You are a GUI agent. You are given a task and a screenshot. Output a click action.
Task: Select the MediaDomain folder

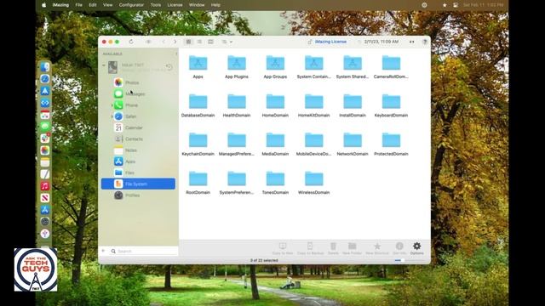pyautogui.click(x=275, y=140)
